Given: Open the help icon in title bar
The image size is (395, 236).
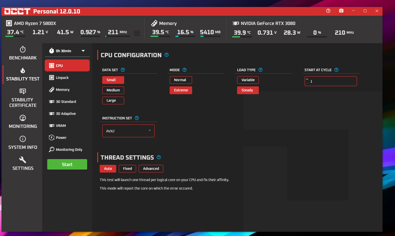Looking at the screenshot, I should [328, 11].
